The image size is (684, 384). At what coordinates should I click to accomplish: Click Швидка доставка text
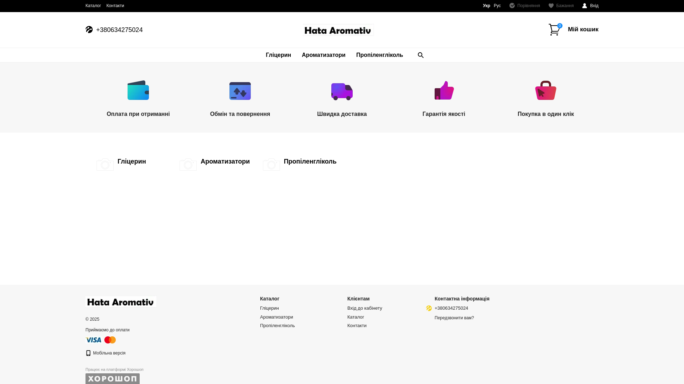[x=342, y=114]
